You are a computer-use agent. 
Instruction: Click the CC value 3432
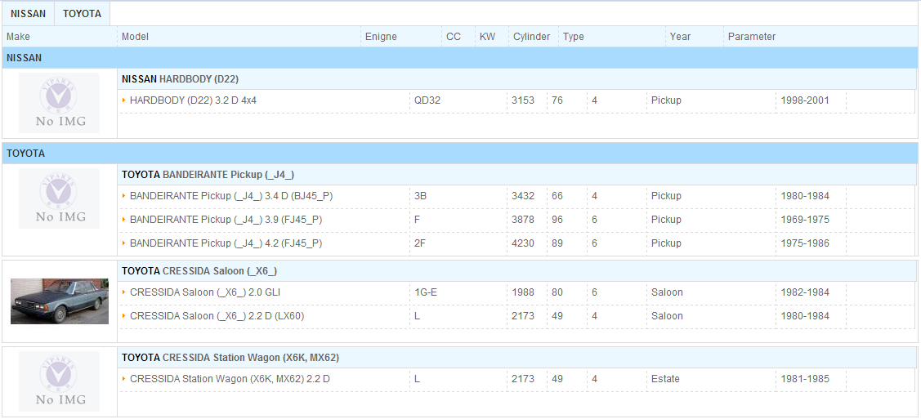click(x=523, y=196)
